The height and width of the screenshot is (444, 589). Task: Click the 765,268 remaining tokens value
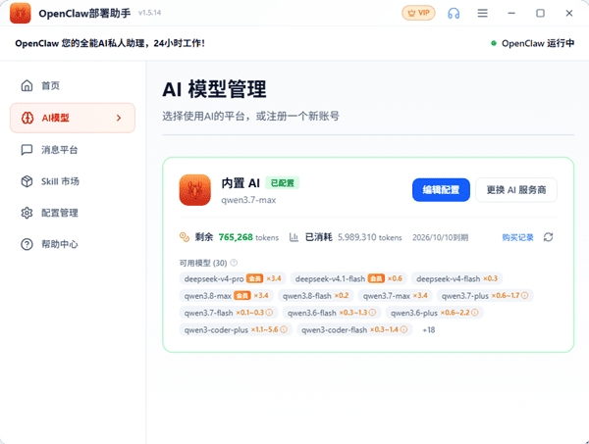[x=236, y=237]
